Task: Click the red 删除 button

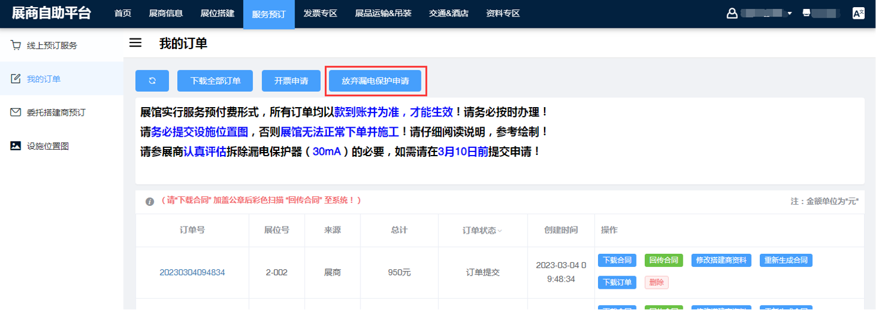Action: pyautogui.click(x=656, y=282)
